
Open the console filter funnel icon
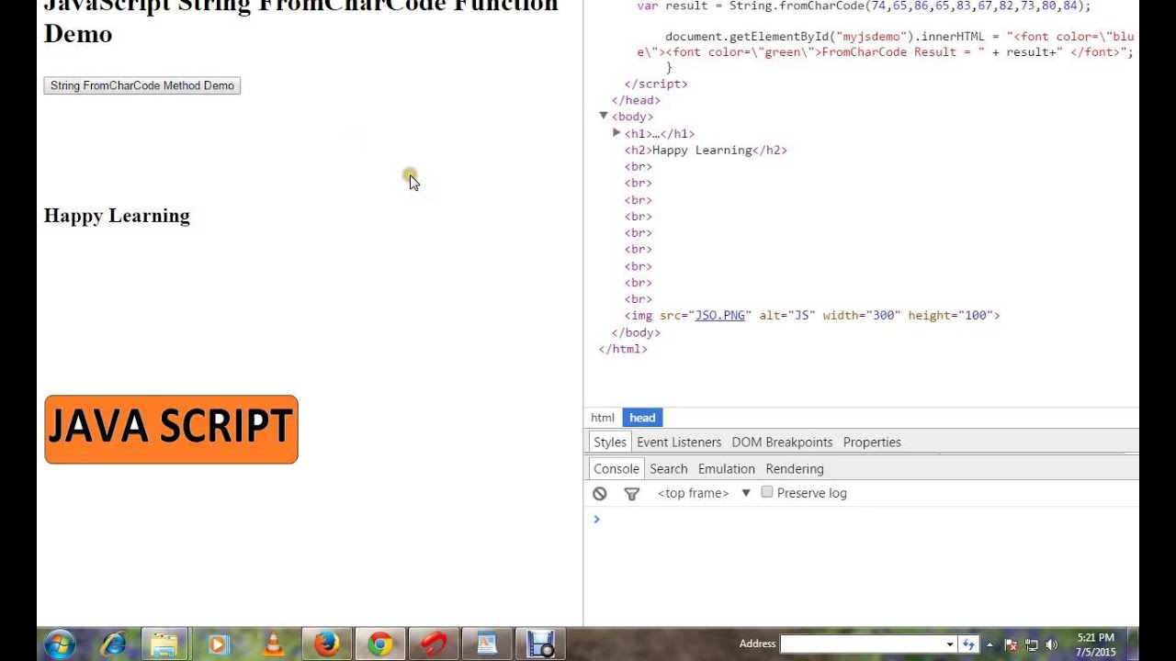click(x=631, y=494)
